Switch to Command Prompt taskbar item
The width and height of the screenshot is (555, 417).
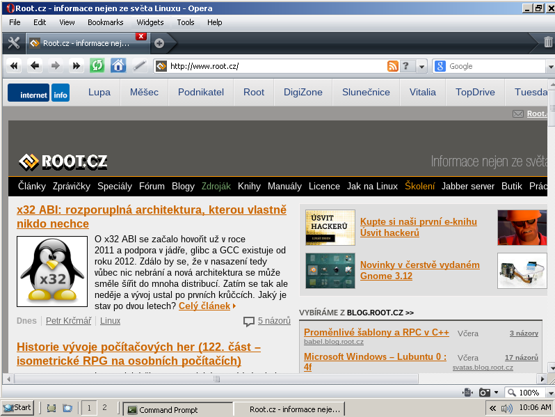(x=177, y=409)
